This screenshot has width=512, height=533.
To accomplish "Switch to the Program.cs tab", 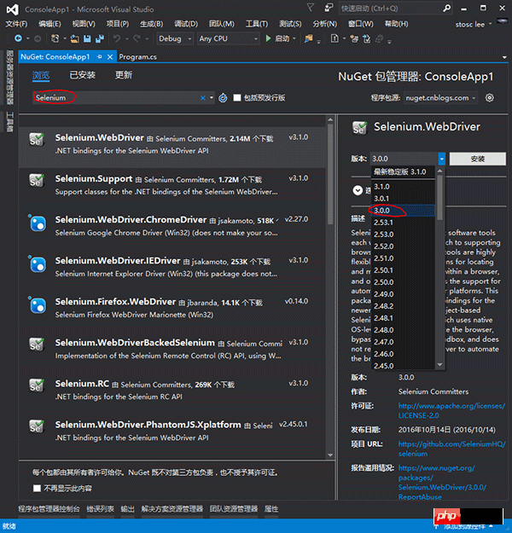I will tap(137, 57).
